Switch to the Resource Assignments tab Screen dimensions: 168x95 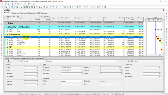click(x=28, y=13)
